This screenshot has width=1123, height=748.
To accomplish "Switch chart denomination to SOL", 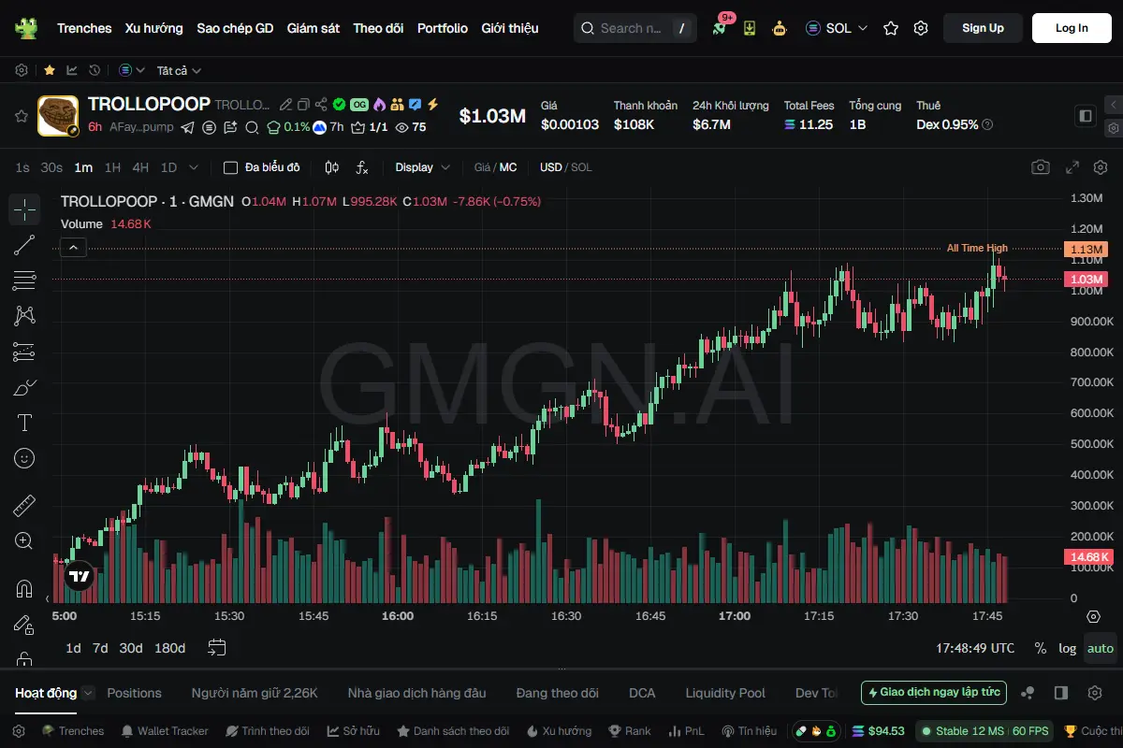I will [581, 167].
